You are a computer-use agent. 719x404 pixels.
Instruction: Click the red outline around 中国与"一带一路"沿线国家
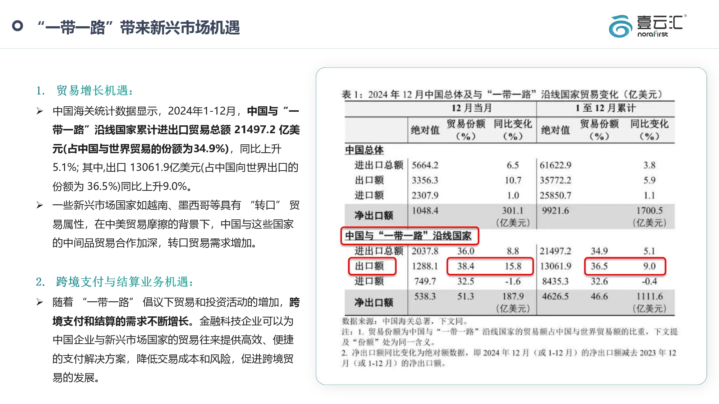click(410, 235)
